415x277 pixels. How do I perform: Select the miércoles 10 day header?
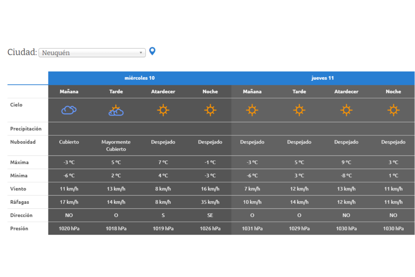[140, 78]
